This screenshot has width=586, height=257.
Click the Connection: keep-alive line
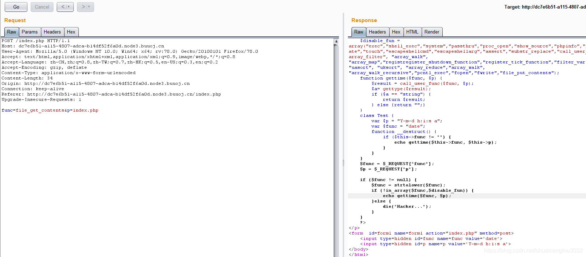coord(33,89)
